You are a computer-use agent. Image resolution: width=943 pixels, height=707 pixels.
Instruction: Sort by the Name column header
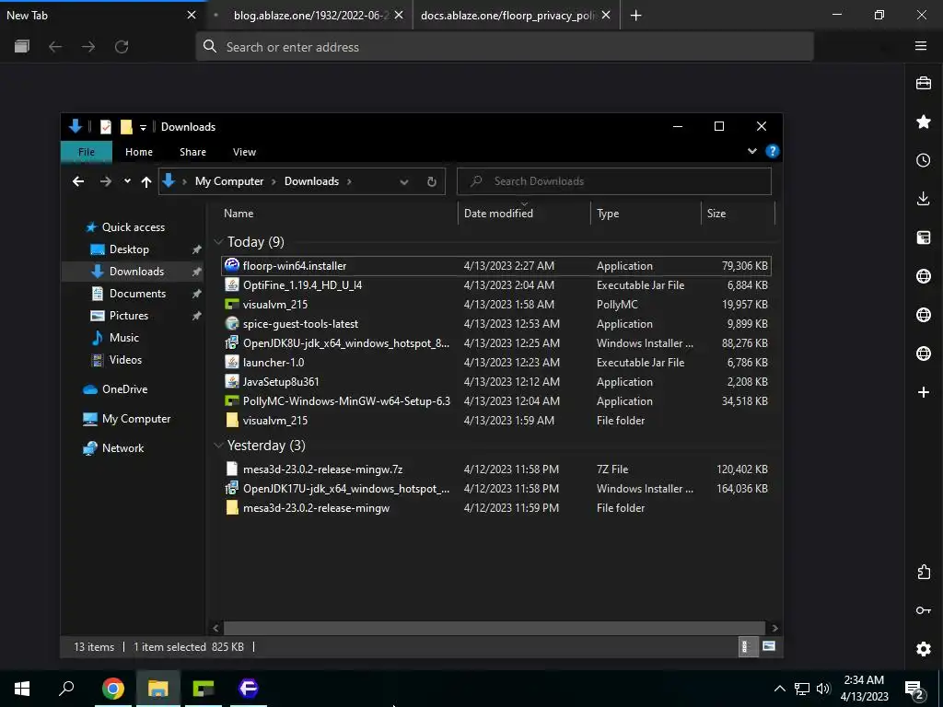click(239, 214)
